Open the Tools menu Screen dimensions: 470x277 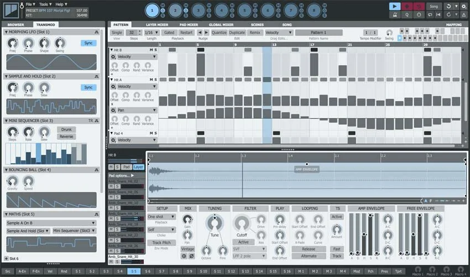[45, 4]
